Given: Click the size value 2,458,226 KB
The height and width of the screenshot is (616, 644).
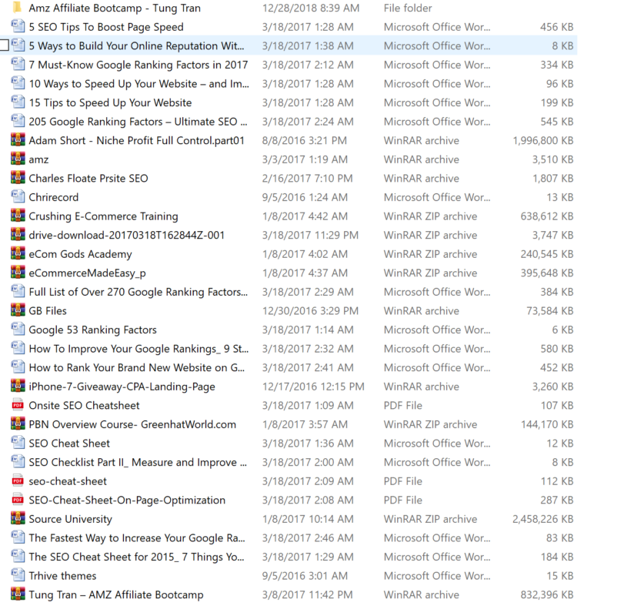Looking at the screenshot, I should (x=543, y=519).
